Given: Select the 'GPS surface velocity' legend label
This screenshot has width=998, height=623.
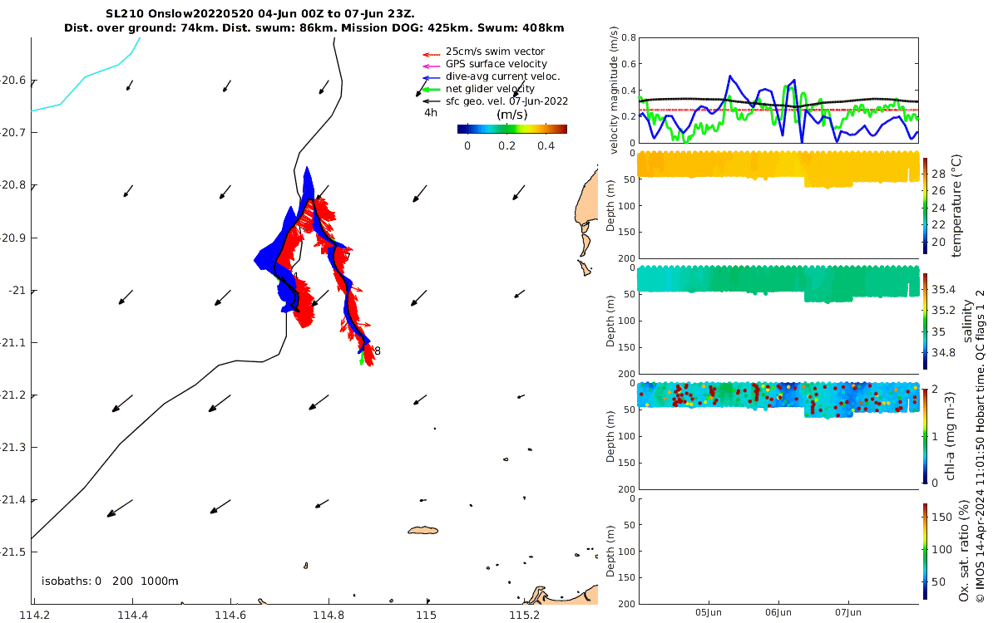Looking at the screenshot, I should [x=497, y=64].
